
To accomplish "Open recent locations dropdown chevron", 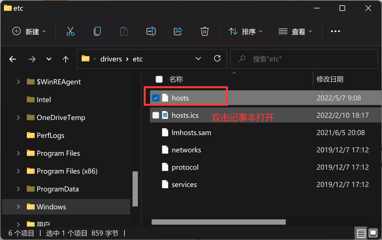I will coord(49,59).
